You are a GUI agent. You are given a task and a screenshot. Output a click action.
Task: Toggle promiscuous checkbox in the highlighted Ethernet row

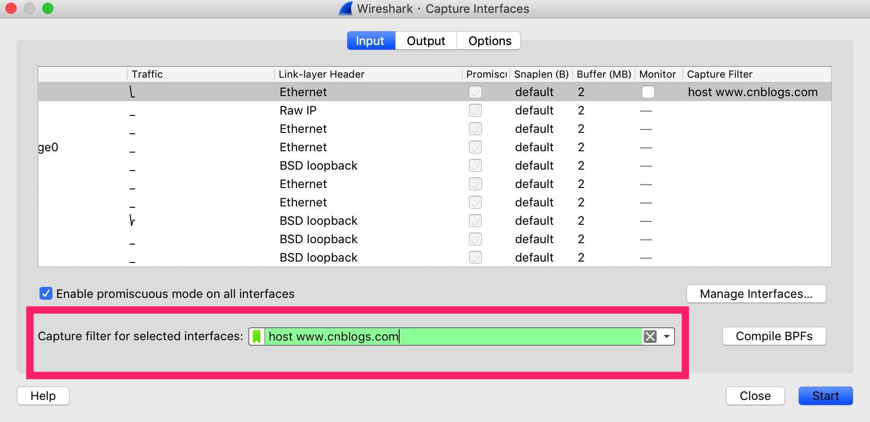(x=475, y=92)
